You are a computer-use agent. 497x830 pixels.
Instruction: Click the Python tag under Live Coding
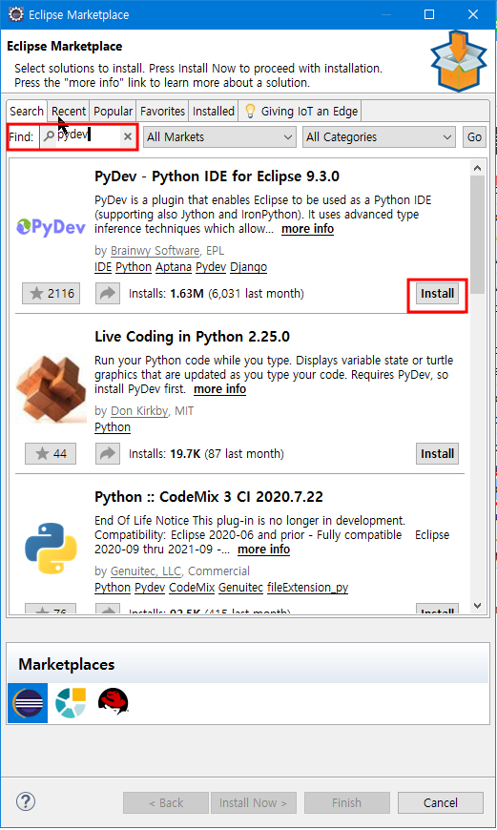(113, 427)
